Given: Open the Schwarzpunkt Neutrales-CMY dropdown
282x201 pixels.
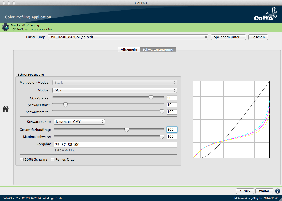Looking at the screenshot, I should point(79,122).
